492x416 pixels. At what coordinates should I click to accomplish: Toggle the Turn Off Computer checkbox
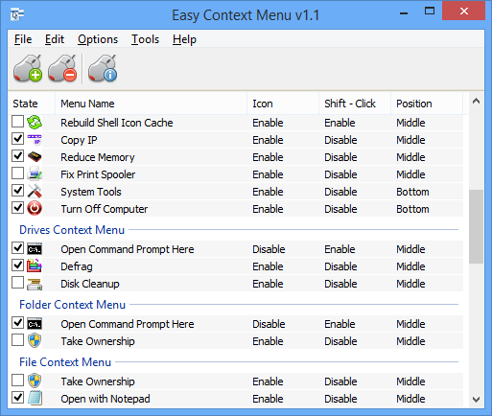tap(17, 207)
